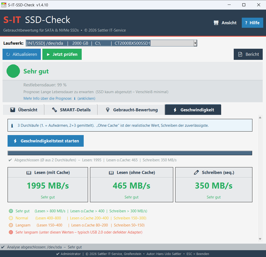Click the lightbulb icon on Gebraucht-Bewertung tab

coord(108,110)
